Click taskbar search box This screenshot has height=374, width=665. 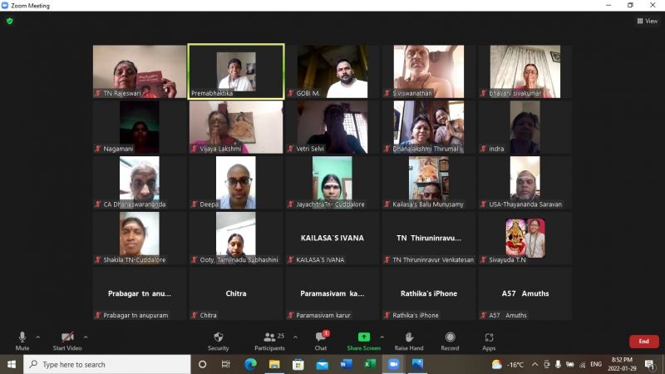coord(107,364)
